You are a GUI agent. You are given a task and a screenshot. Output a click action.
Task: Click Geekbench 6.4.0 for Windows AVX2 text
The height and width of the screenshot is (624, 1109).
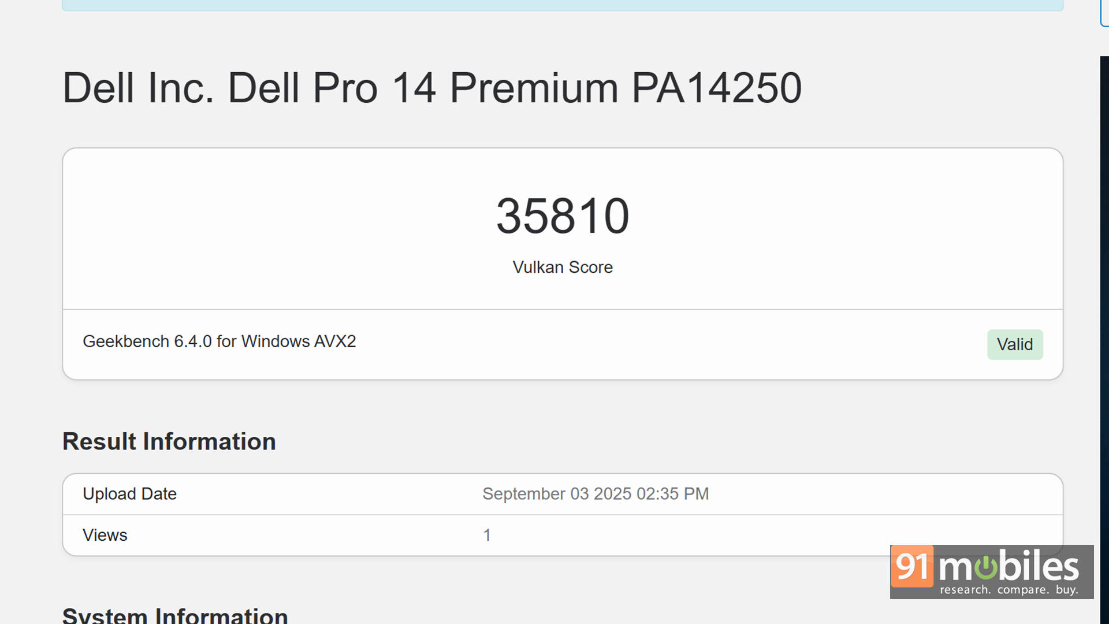click(219, 341)
